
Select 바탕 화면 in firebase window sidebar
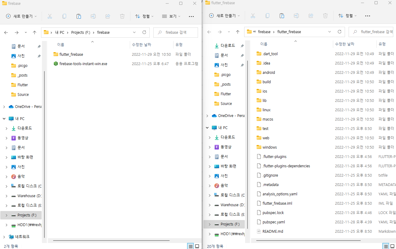22,157
